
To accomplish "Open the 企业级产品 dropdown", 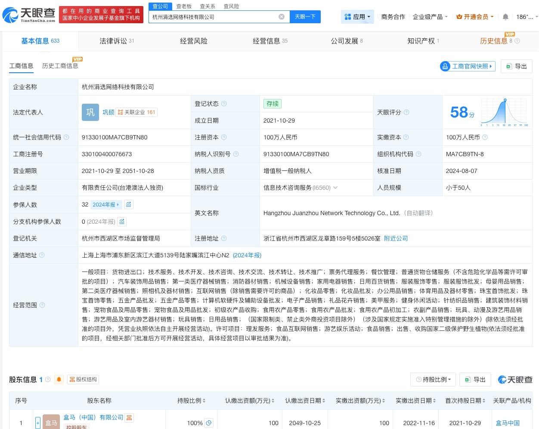I will (430, 17).
